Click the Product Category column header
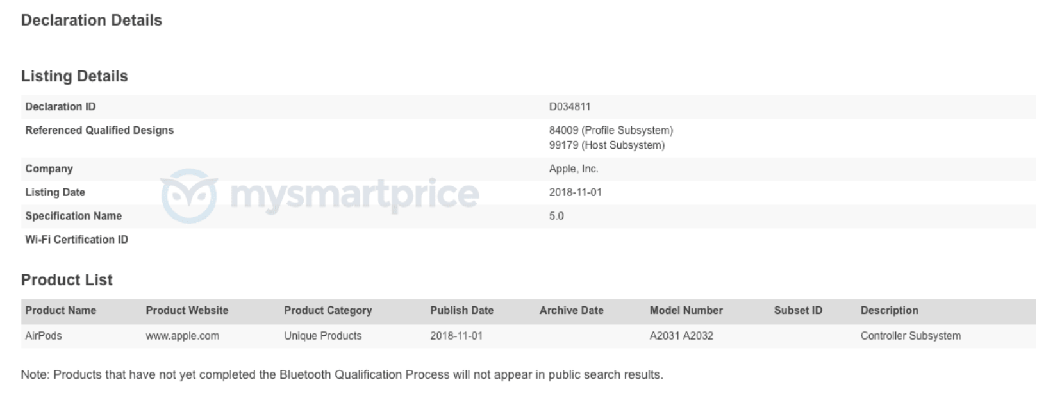Image resolution: width=1037 pixels, height=414 pixels. [328, 311]
